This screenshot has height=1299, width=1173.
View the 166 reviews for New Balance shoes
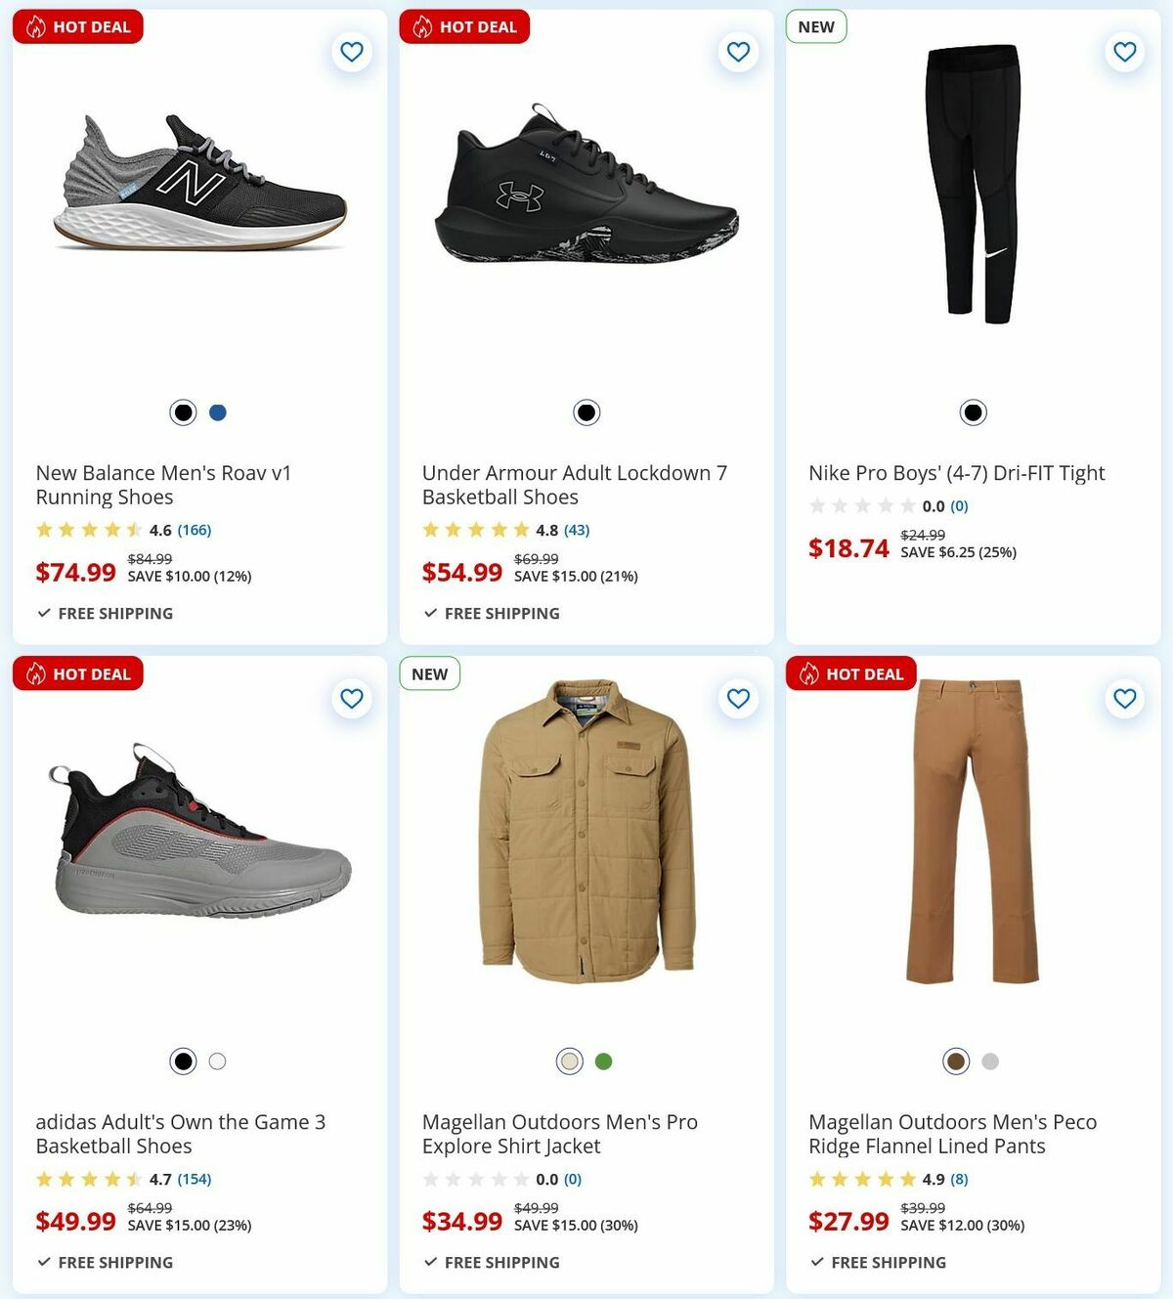pos(195,530)
